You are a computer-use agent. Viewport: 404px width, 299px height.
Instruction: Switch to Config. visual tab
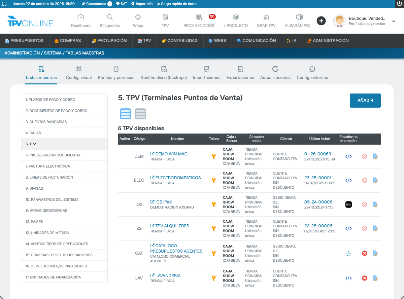79,73
